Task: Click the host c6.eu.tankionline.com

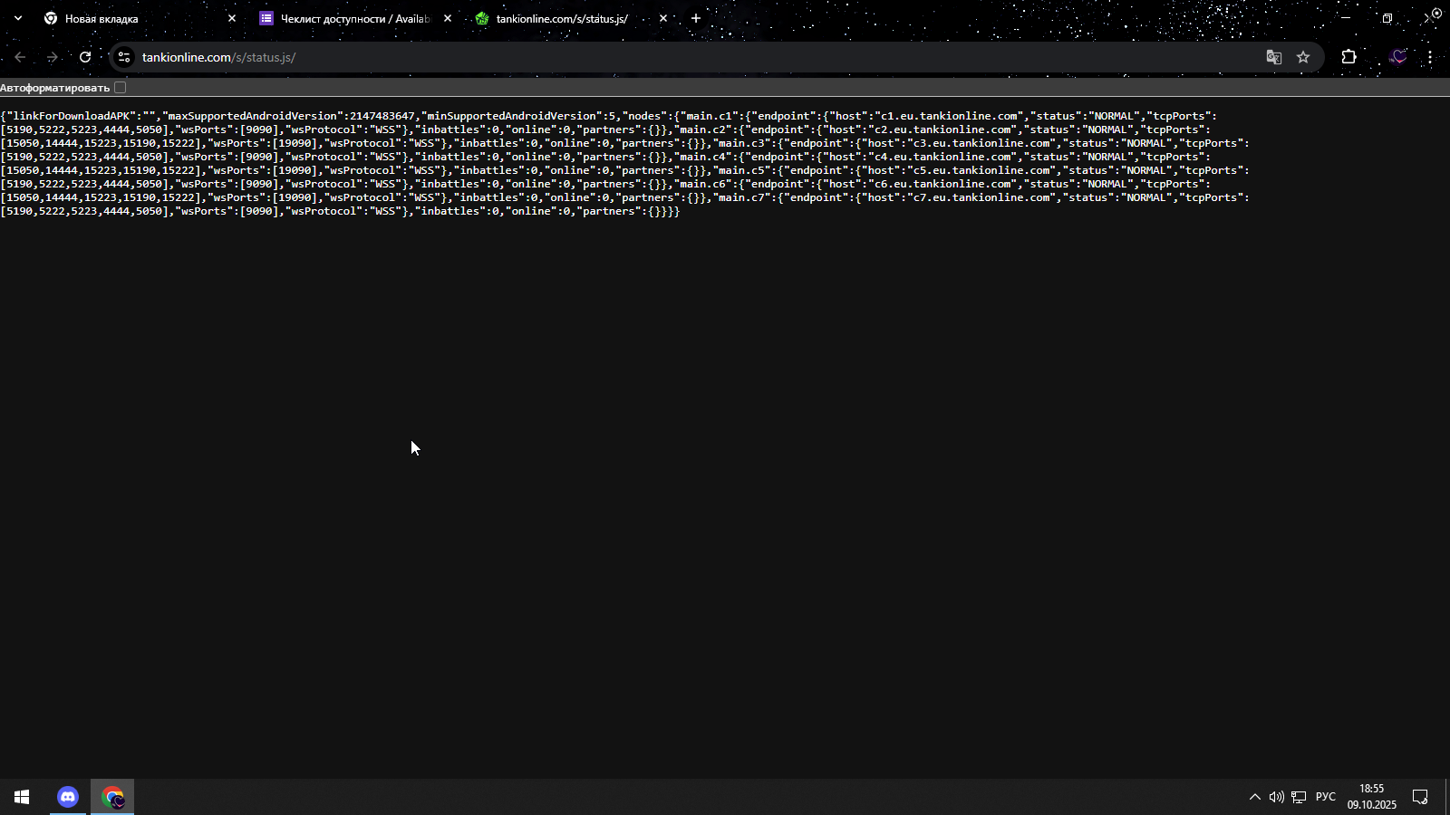Action: (x=942, y=184)
